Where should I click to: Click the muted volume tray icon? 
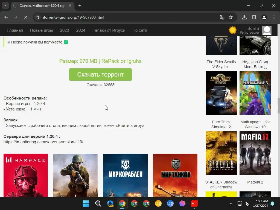247,203
